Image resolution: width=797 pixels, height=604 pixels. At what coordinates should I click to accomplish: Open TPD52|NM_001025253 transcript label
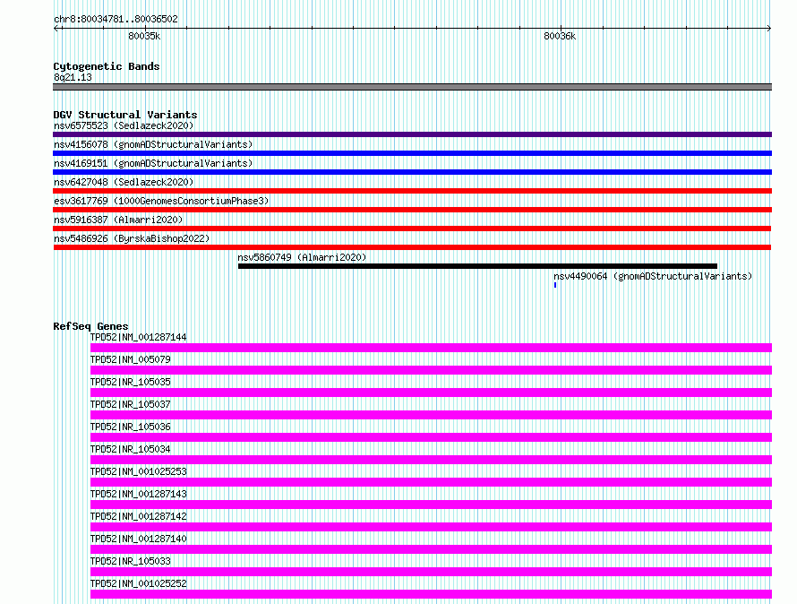[x=138, y=471]
